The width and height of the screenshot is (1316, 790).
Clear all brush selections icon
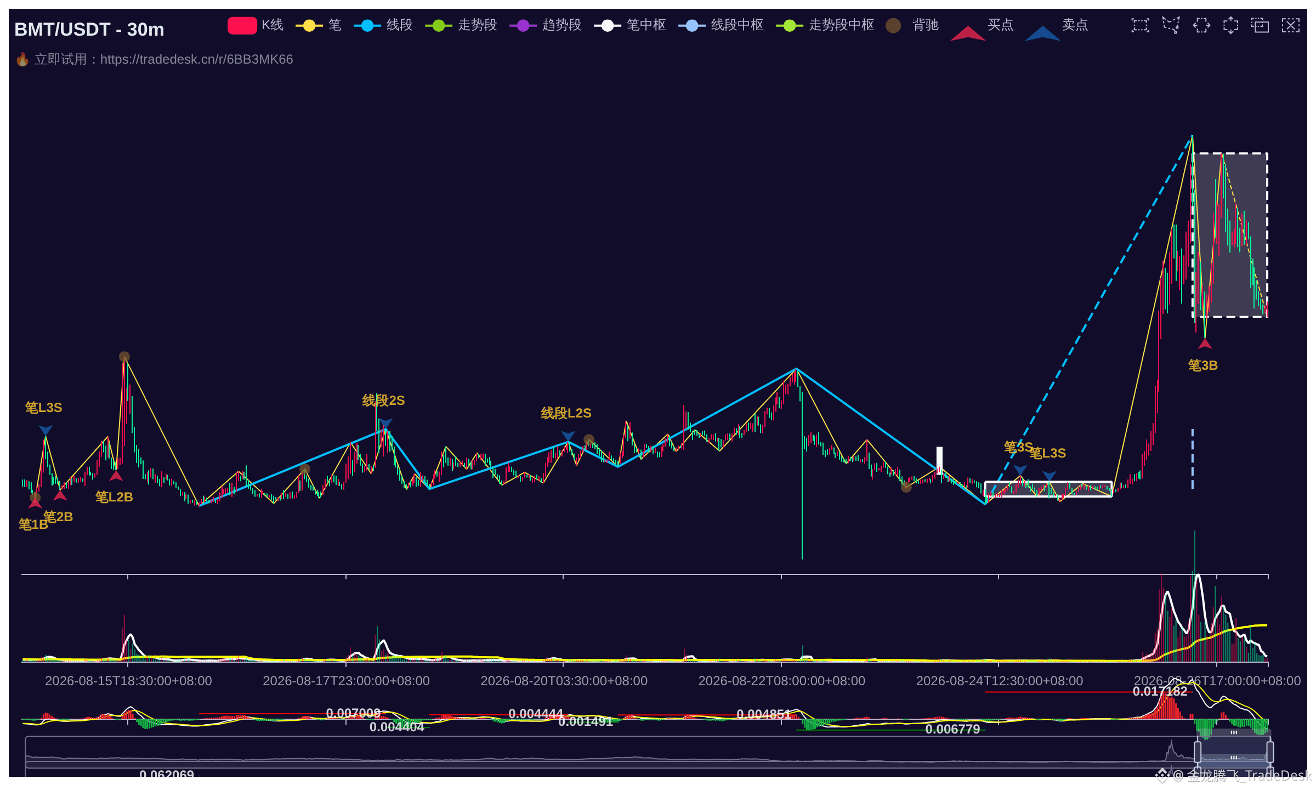(1291, 25)
